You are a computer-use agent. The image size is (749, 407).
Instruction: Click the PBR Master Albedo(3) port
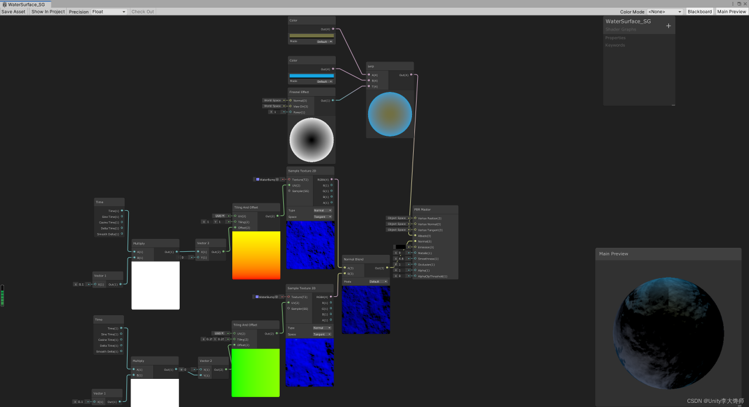(x=415, y=235)
